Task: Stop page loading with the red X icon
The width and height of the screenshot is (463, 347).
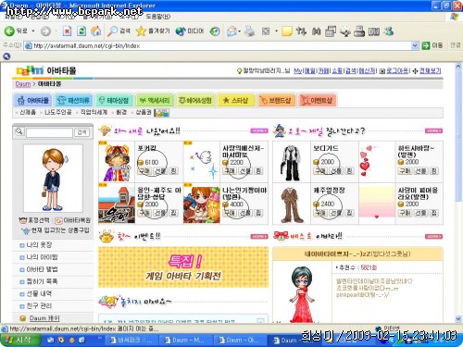Action: click(67, 31)
